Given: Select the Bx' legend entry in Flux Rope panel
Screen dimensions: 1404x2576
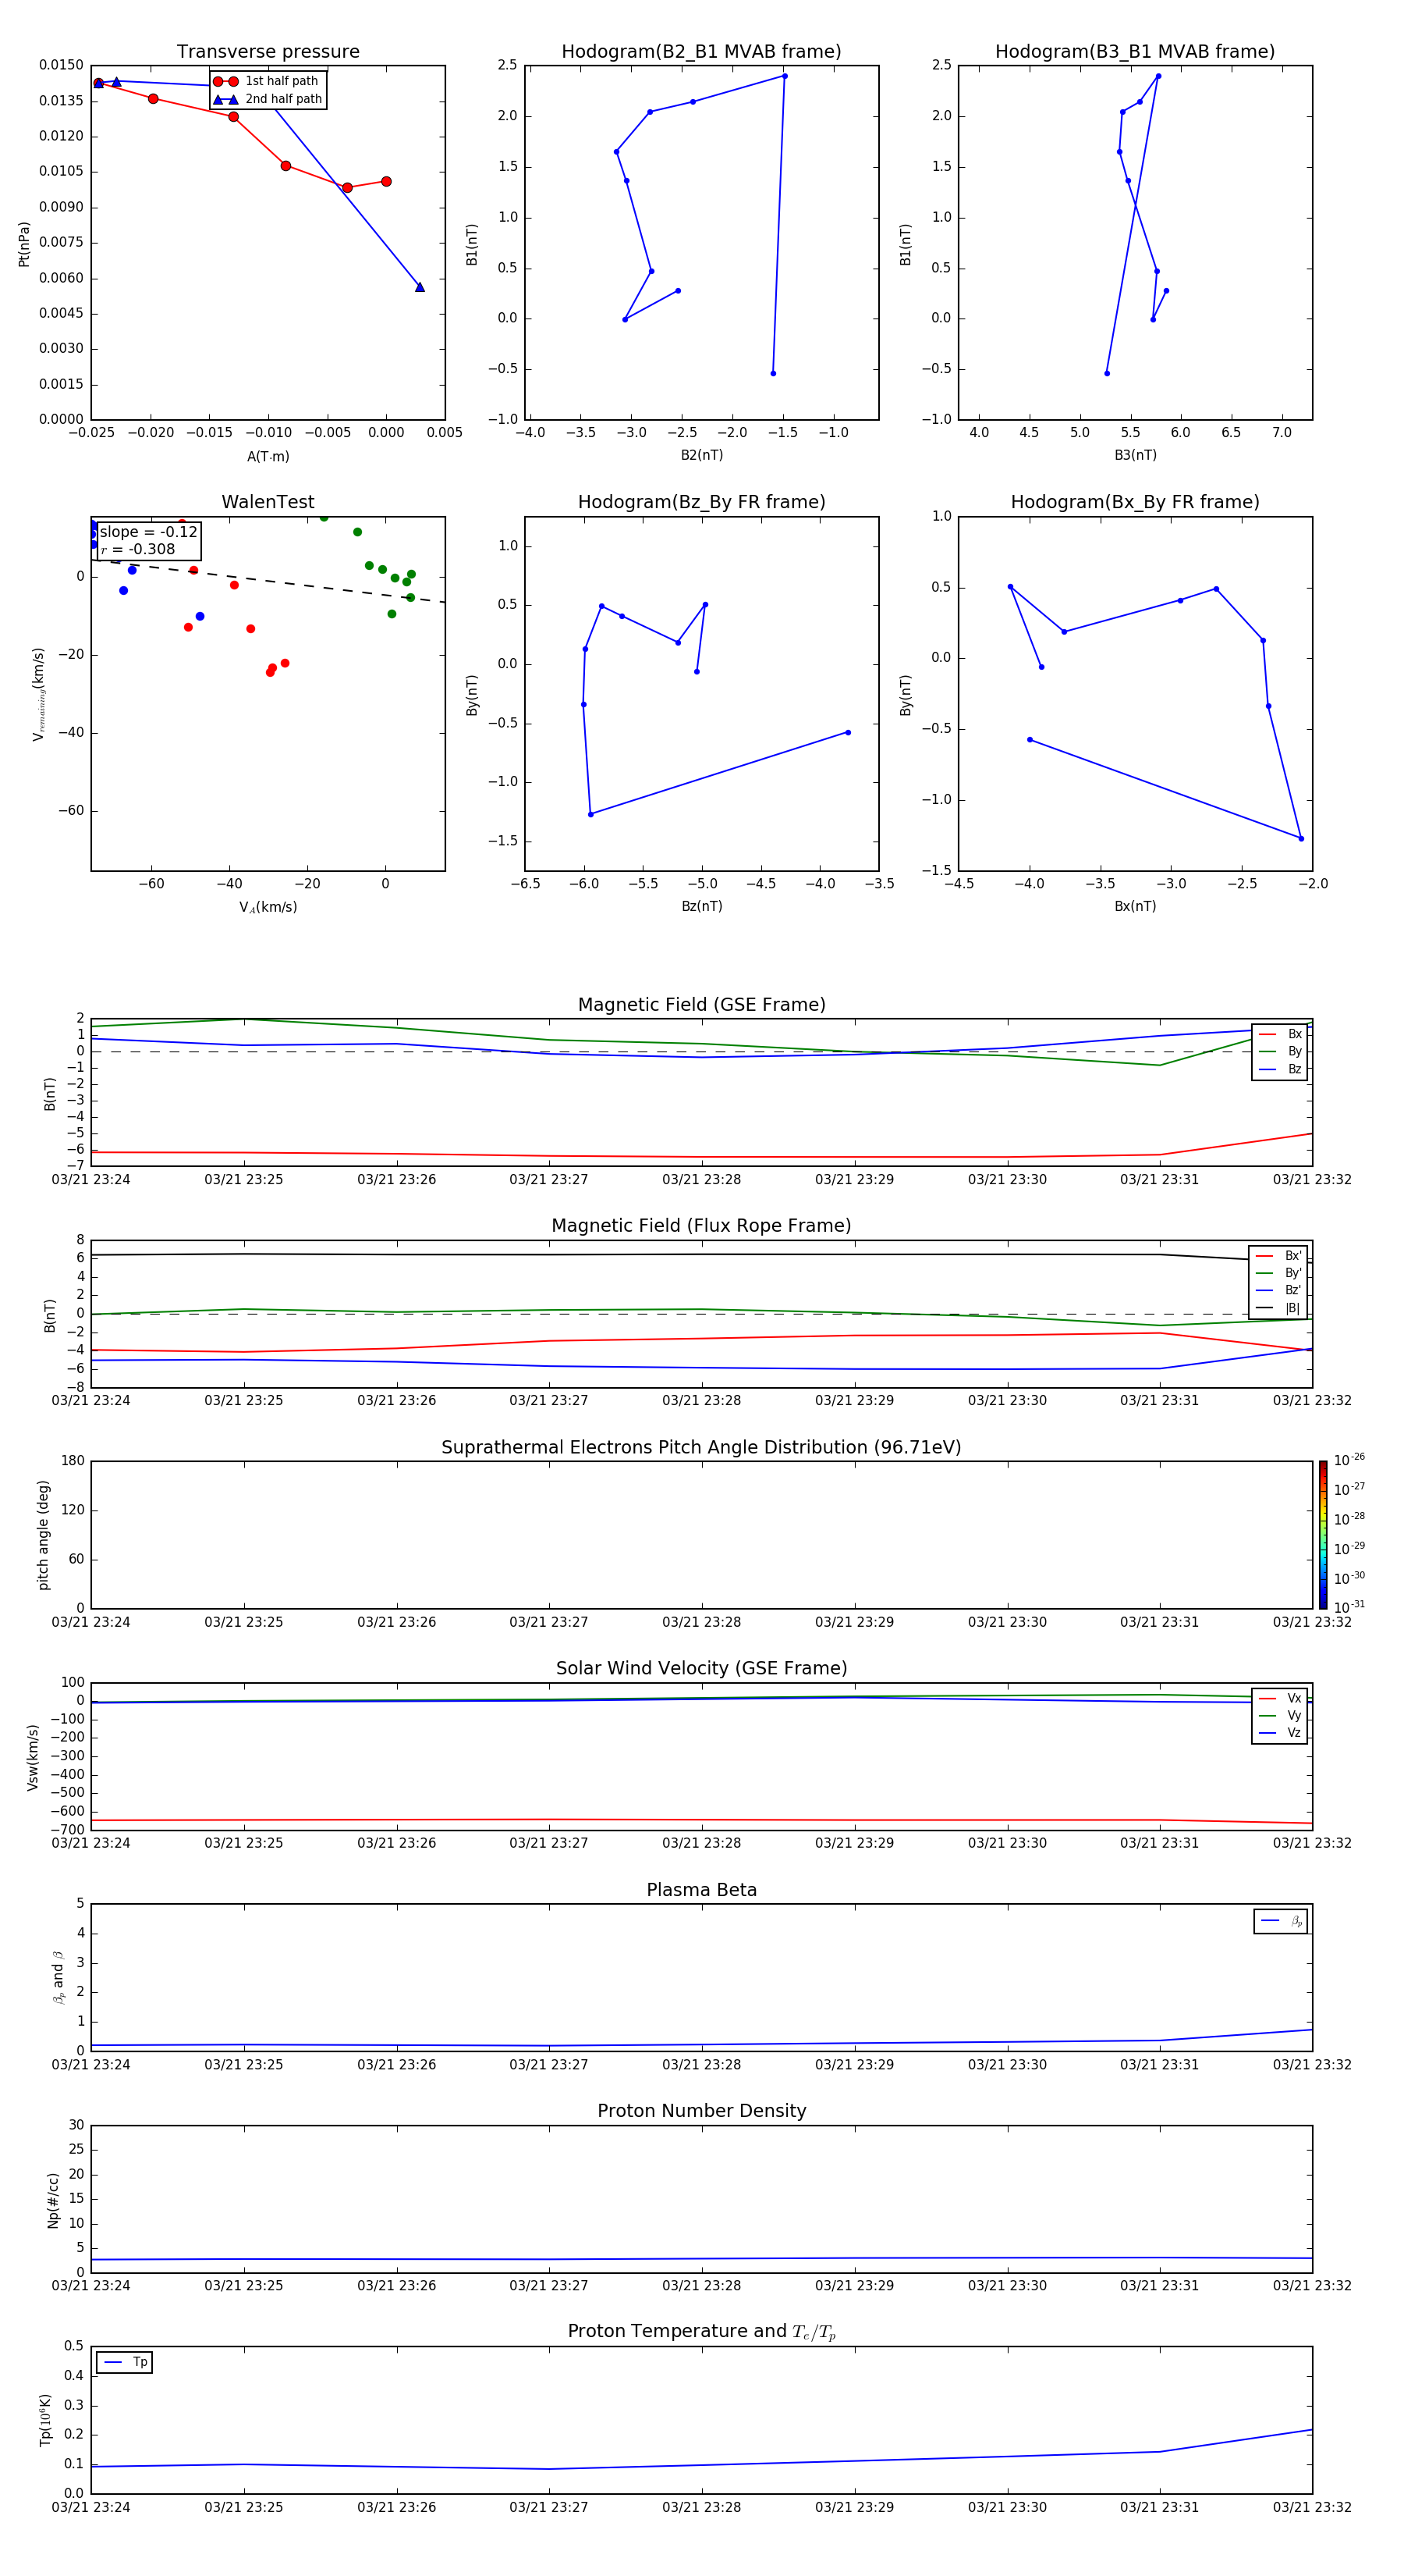Looking at the screenshot, I should (1278, 1256).
